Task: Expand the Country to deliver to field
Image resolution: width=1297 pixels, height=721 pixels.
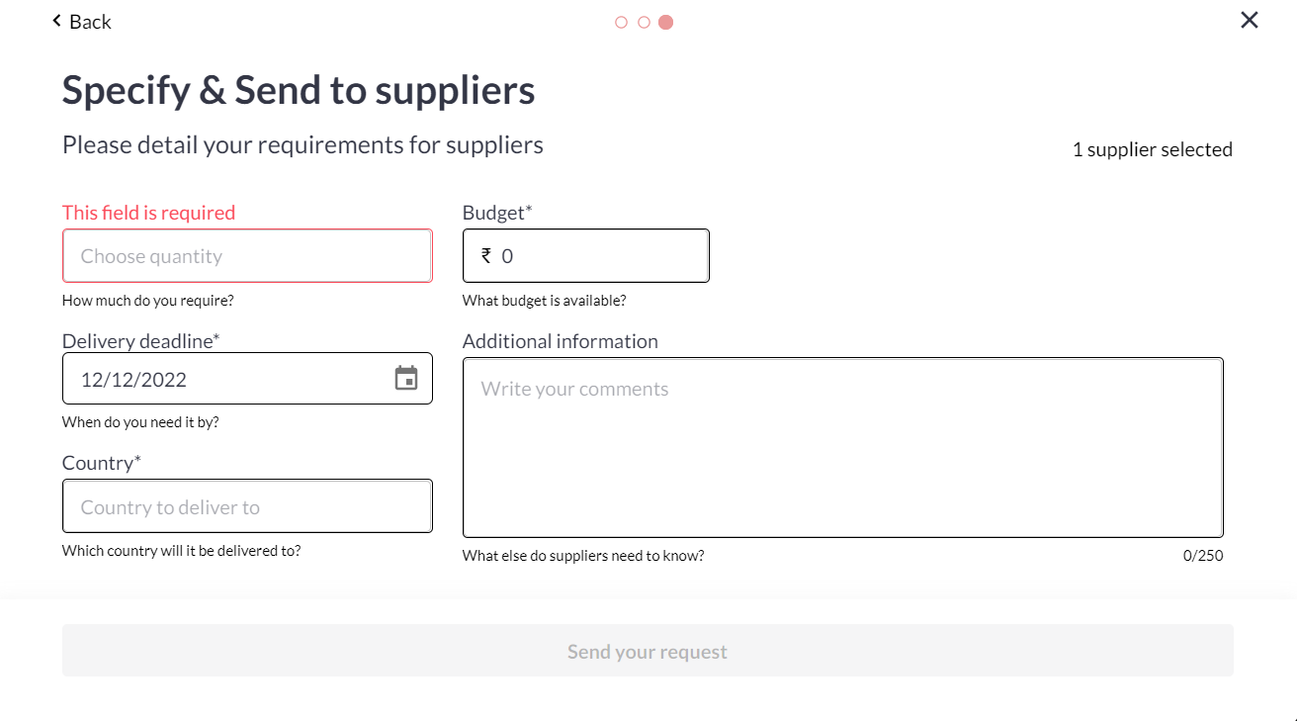Action: click(247, 506)
